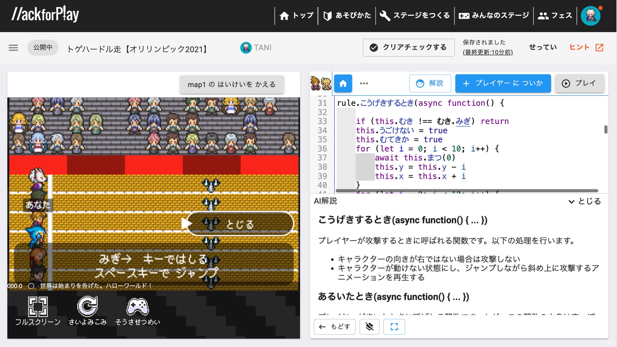
Task: Click the circle toggle next to 000.0 log
Action: tap(31, 286)
